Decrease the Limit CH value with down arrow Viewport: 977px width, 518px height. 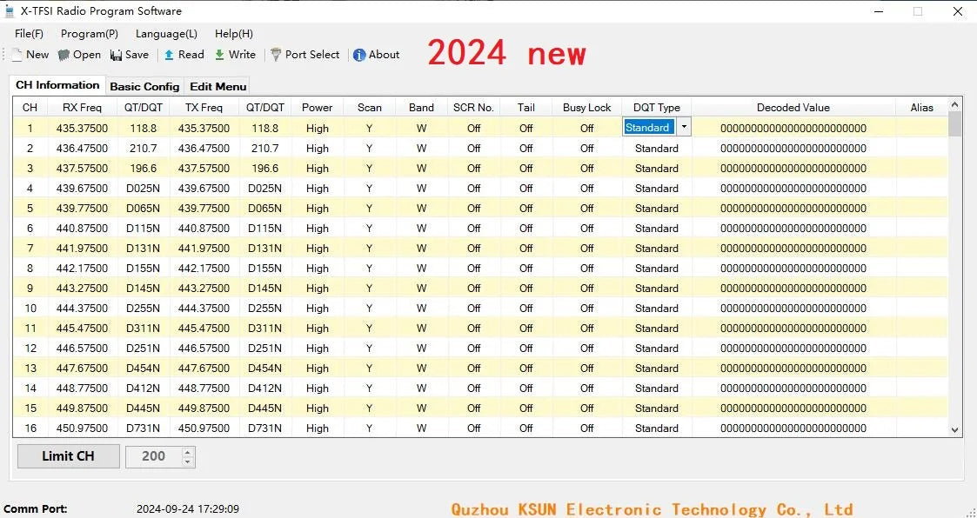click(188, 461)
